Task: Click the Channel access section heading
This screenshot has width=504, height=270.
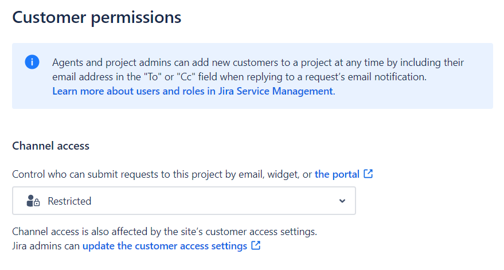Action: pos(51,146)
